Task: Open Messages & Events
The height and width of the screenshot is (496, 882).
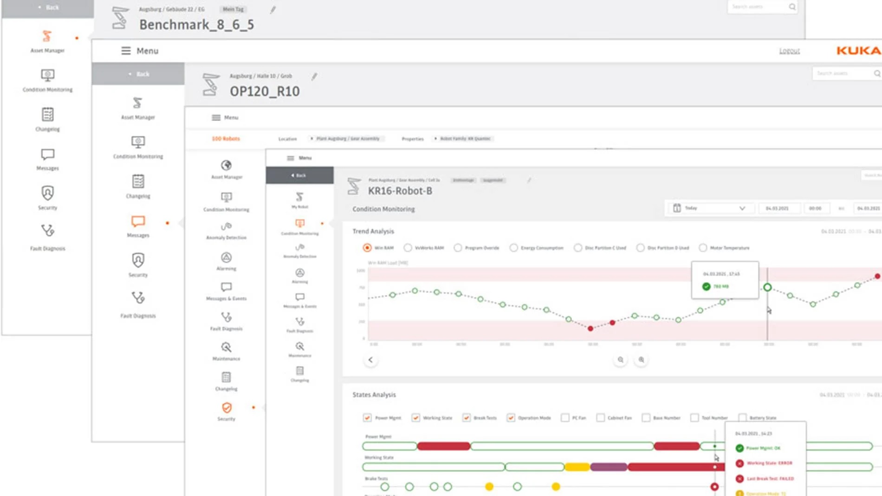Action: (x=226, y=291)
